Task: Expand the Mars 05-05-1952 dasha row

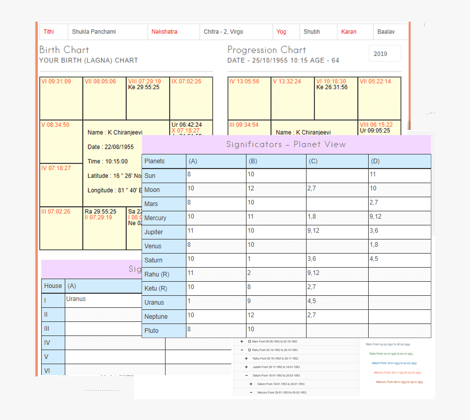Action: [x=242, y=341]
